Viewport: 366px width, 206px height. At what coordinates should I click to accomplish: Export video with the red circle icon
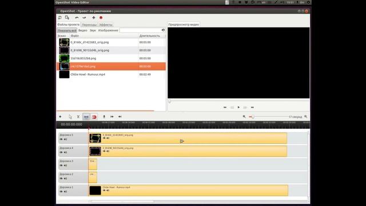[x=101, y=18]
